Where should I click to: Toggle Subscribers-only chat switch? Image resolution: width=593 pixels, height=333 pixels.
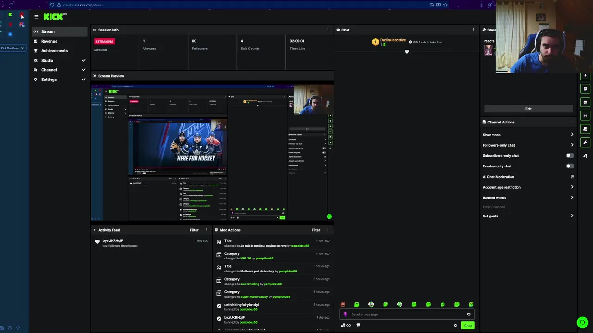[570, 156]
